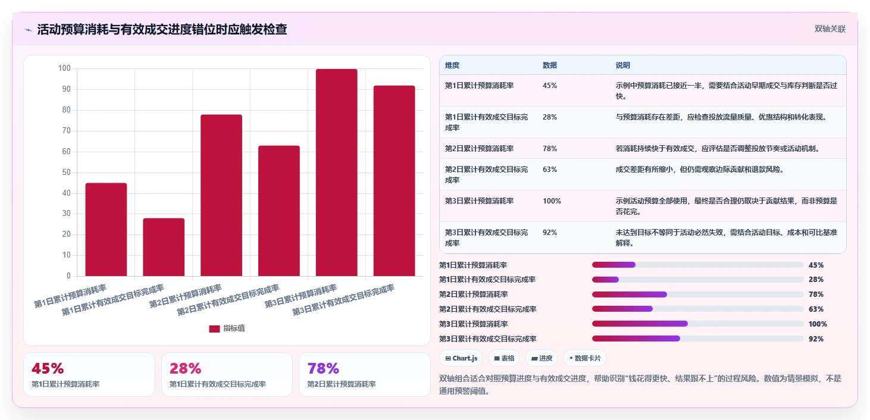Click the 指标值 legend text

tap(234, 329)
